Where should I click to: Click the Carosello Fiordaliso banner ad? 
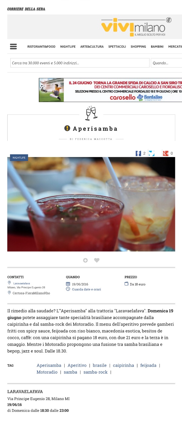tap(110, 90)
